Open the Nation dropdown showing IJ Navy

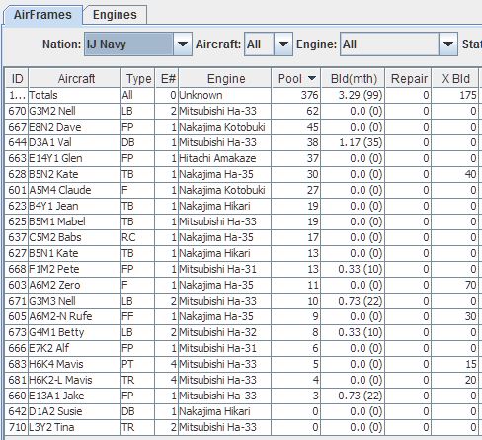click(138, 44)
